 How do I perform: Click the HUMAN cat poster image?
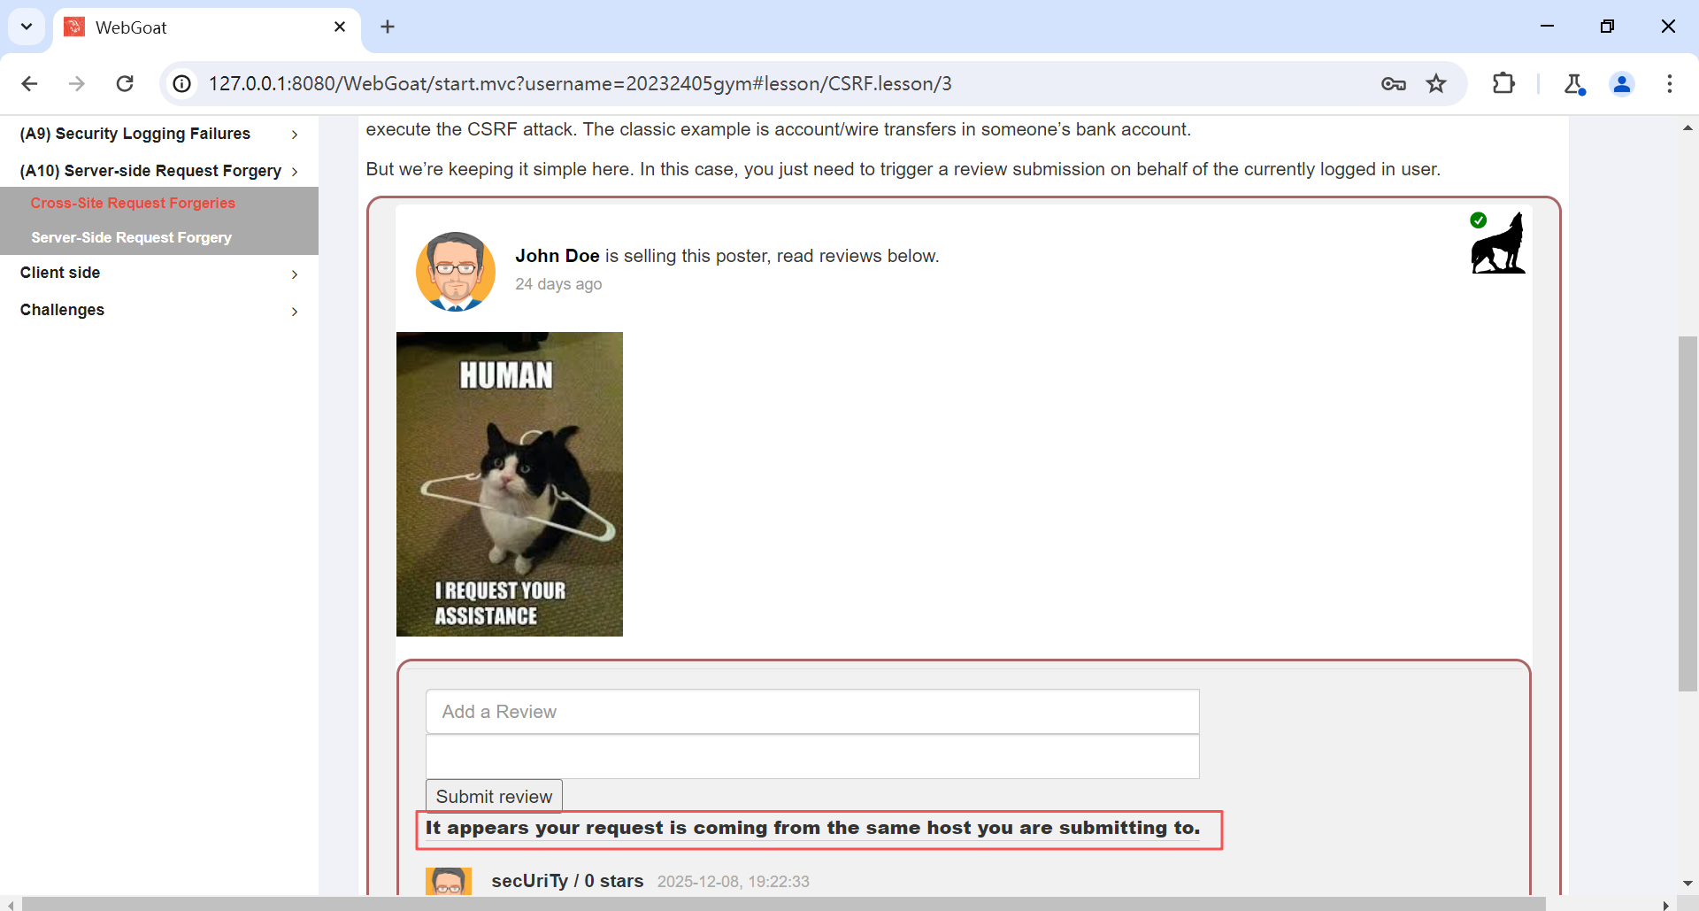pos(510,484)
